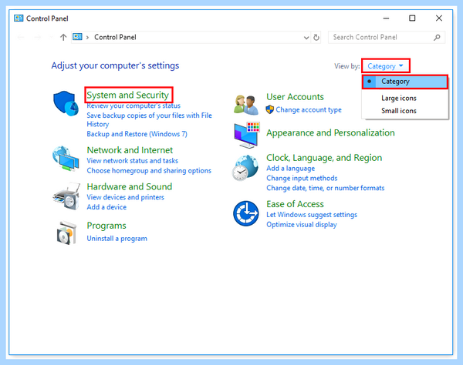Open the Ease of Access icon
This screenshot has width=463, height=365.
245,213
